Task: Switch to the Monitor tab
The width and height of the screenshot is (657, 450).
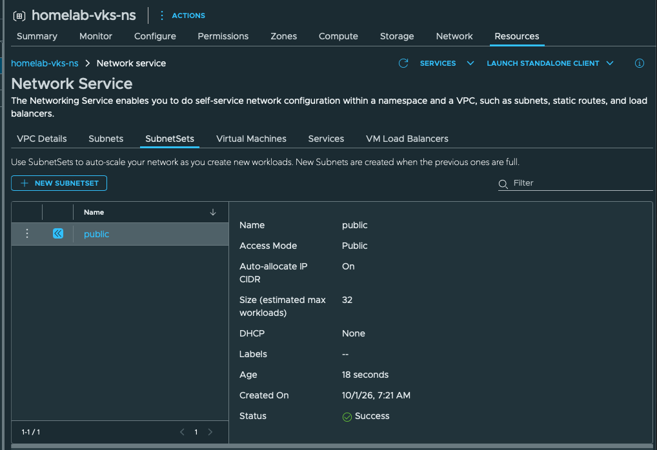Action: click(x=96, y=36)
